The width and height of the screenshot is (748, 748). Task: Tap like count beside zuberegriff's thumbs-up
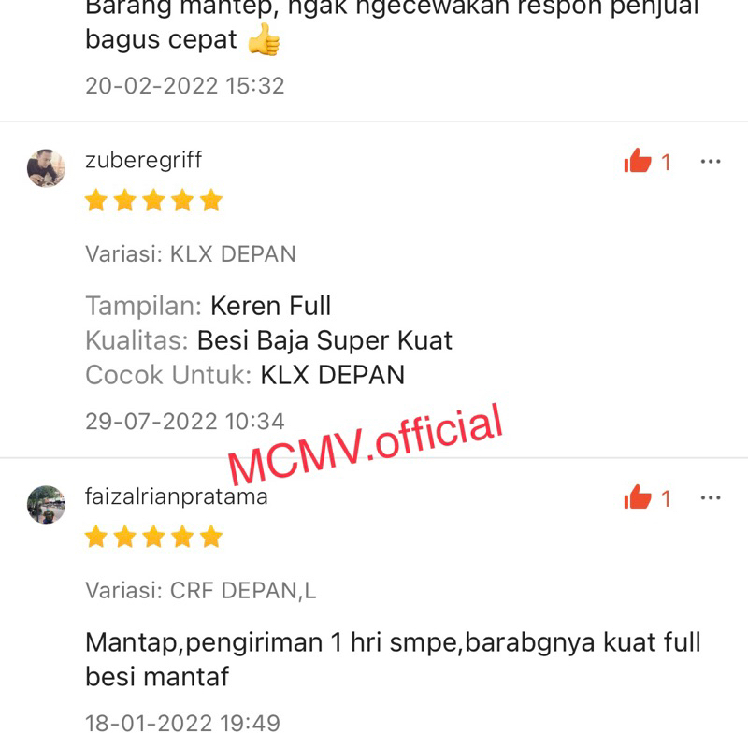(x=666, y=163)
